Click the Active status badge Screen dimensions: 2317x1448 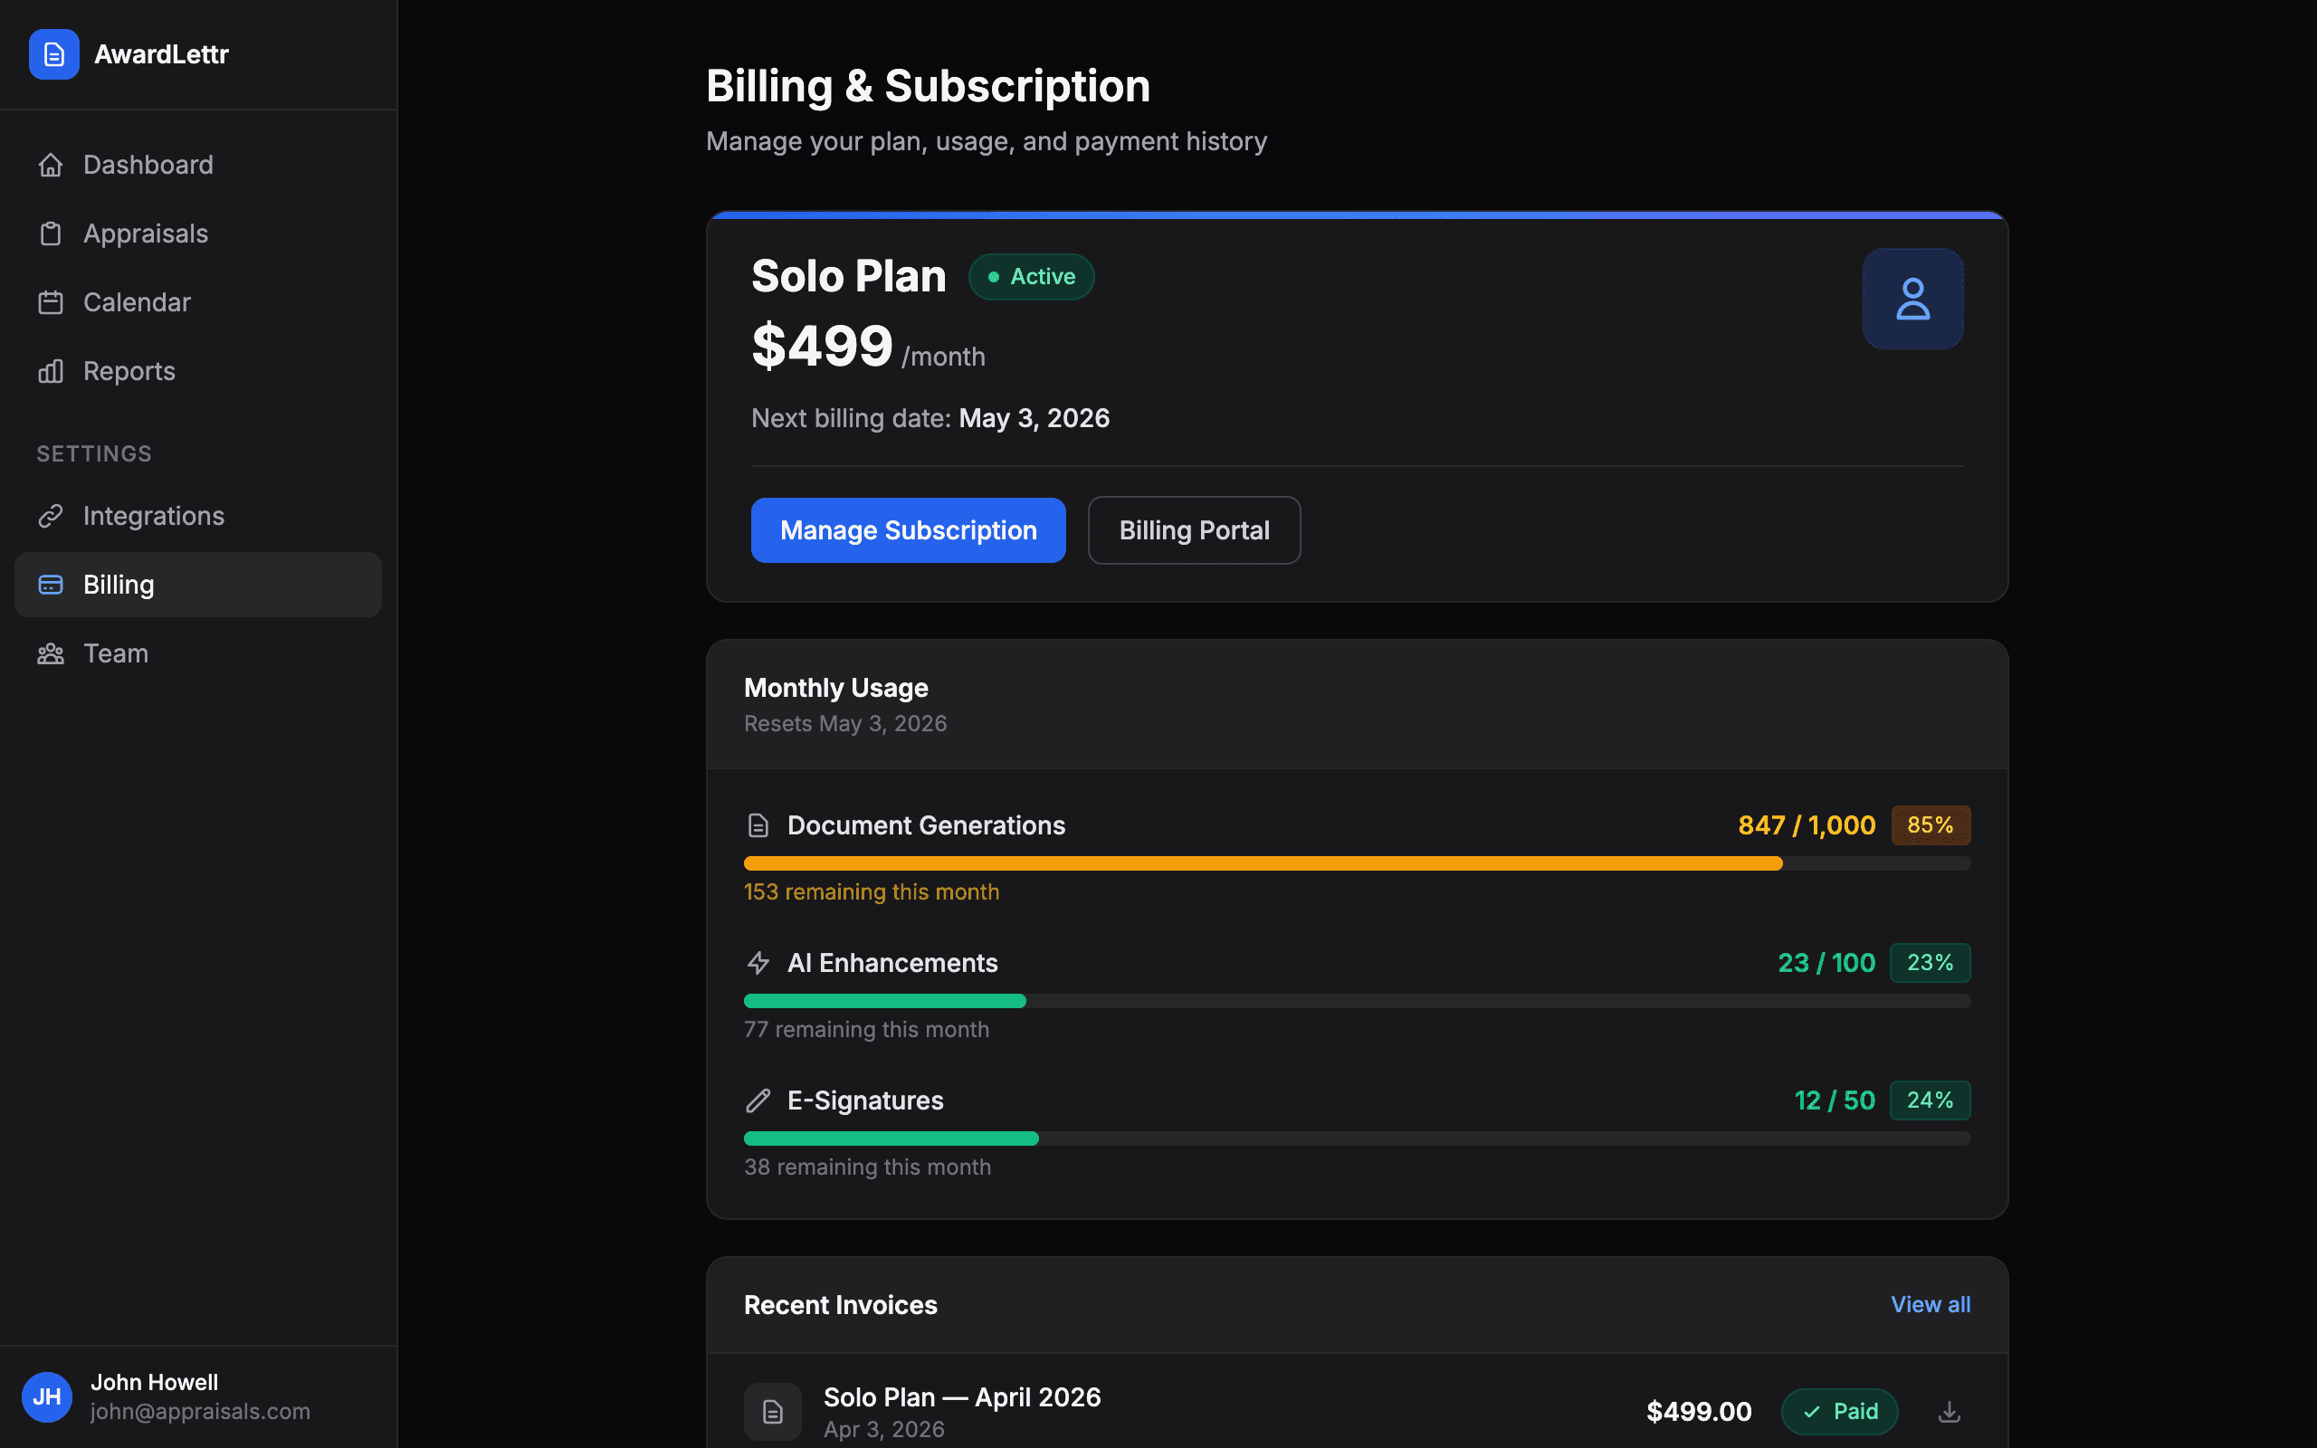pyautogui.click(x=1031, y=277)
